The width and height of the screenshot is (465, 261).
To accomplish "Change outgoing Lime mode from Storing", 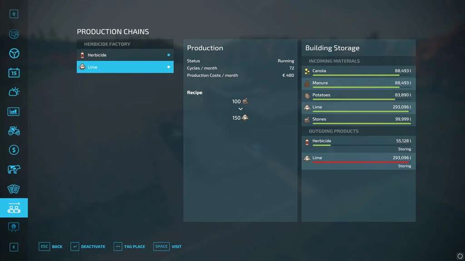I will pos(404,166).
